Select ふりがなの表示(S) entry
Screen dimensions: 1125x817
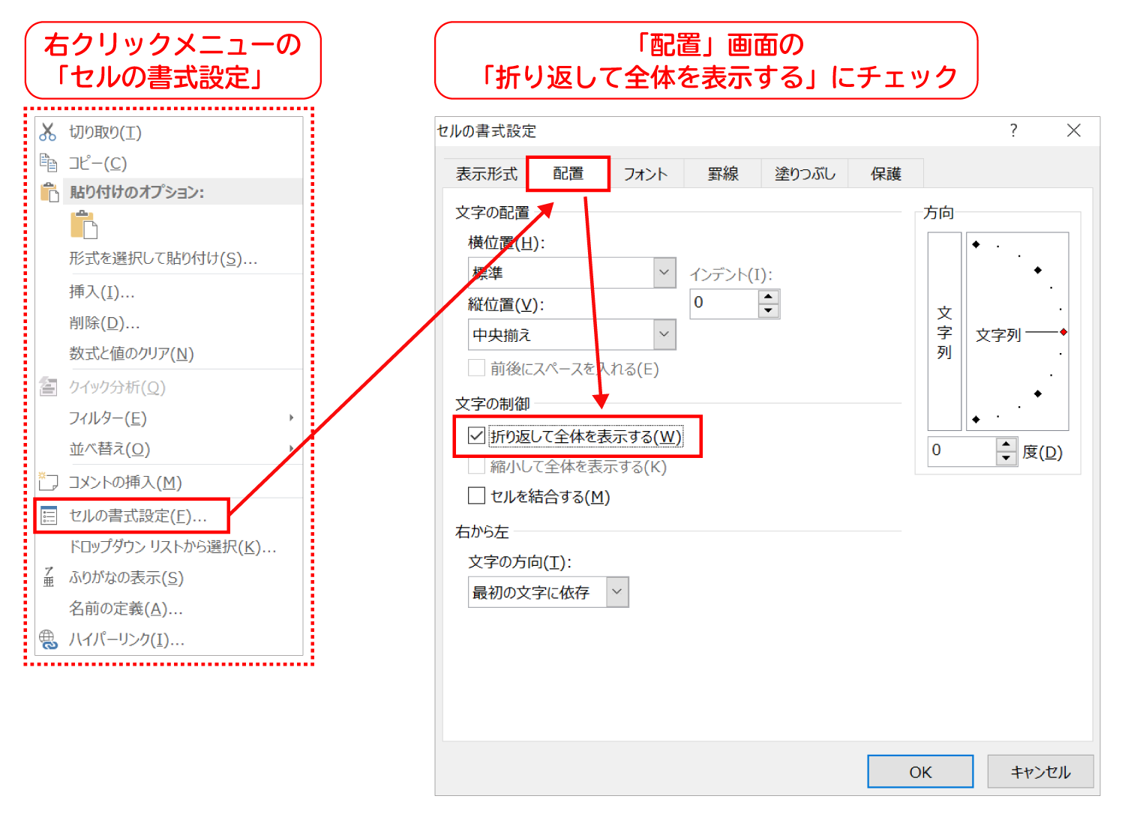coord(126,578)
